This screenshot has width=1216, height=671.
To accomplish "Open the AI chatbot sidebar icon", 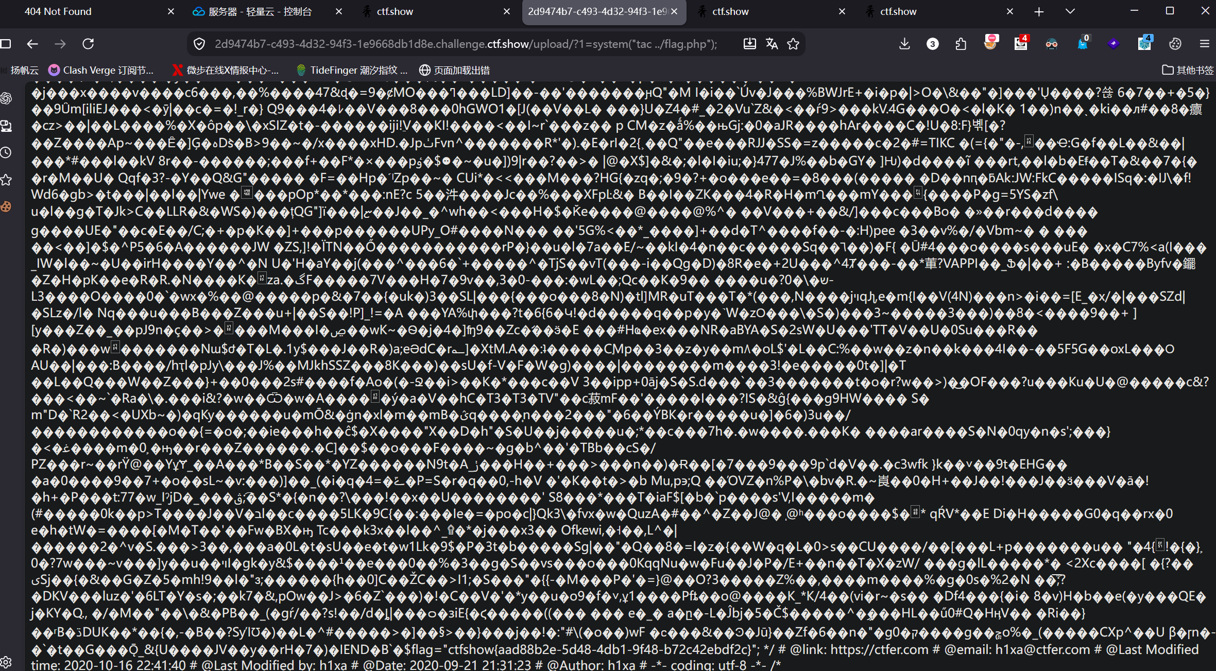I will [6, 98].
